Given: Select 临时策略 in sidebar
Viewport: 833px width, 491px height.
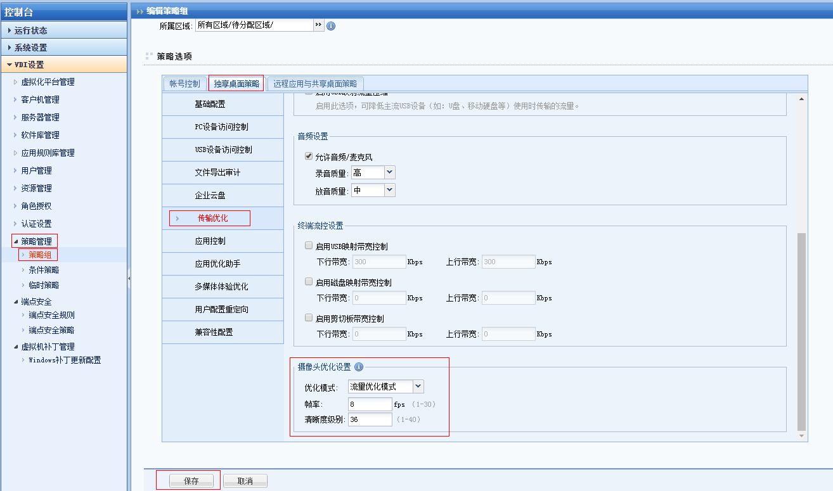Looking at the screenshot, I should (x=44, y=285).
